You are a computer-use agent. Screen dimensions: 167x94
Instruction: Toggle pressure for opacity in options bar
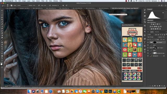[x=39, y=5]
